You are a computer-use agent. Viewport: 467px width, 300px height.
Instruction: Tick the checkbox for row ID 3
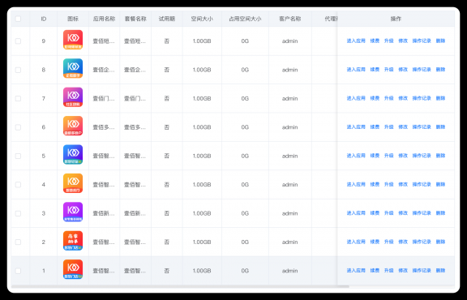pyautogui.click(x=18, y=213)
